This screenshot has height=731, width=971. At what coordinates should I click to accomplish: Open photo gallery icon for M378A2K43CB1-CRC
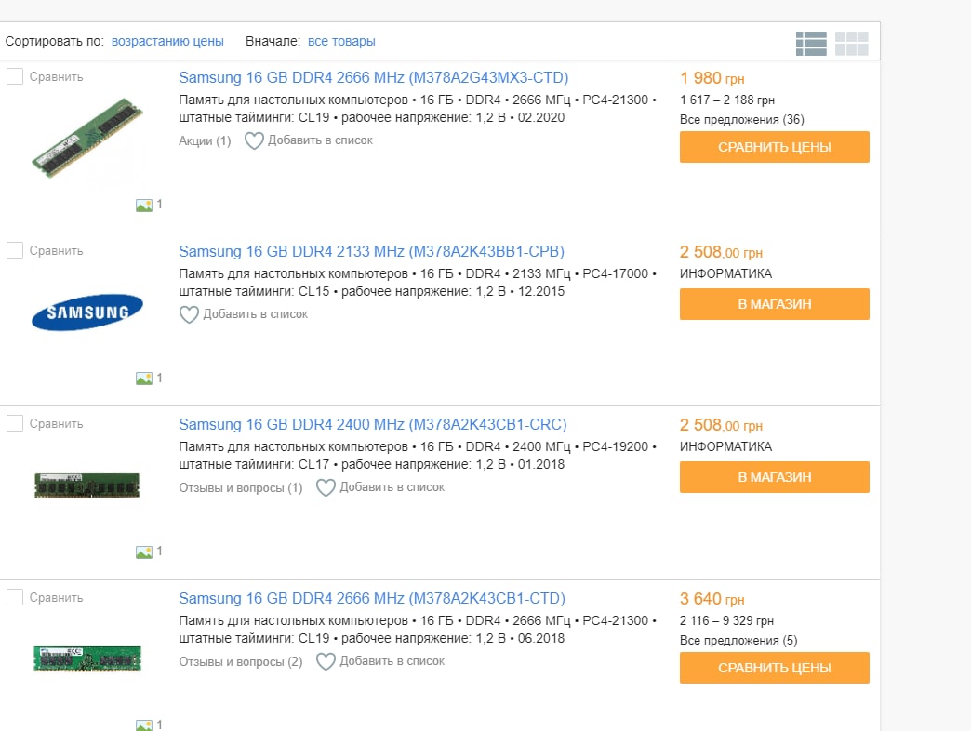coord(144,552)
